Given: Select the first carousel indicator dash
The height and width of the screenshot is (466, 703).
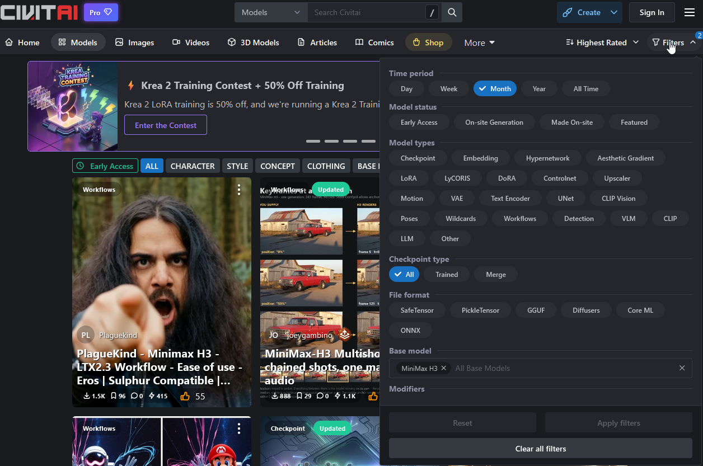Looking at the screenshot, I should pos(313,141).
